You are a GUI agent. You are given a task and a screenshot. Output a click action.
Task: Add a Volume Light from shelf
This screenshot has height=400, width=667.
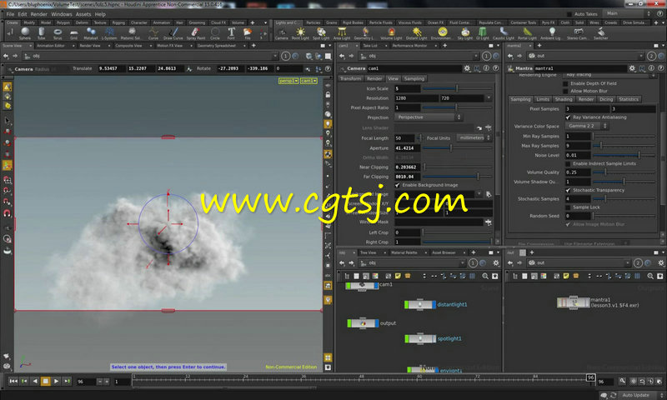[x=391, y=33]
